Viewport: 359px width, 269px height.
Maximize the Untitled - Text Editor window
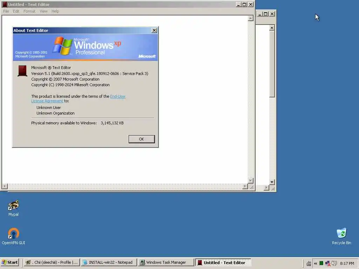click(244, 4)
